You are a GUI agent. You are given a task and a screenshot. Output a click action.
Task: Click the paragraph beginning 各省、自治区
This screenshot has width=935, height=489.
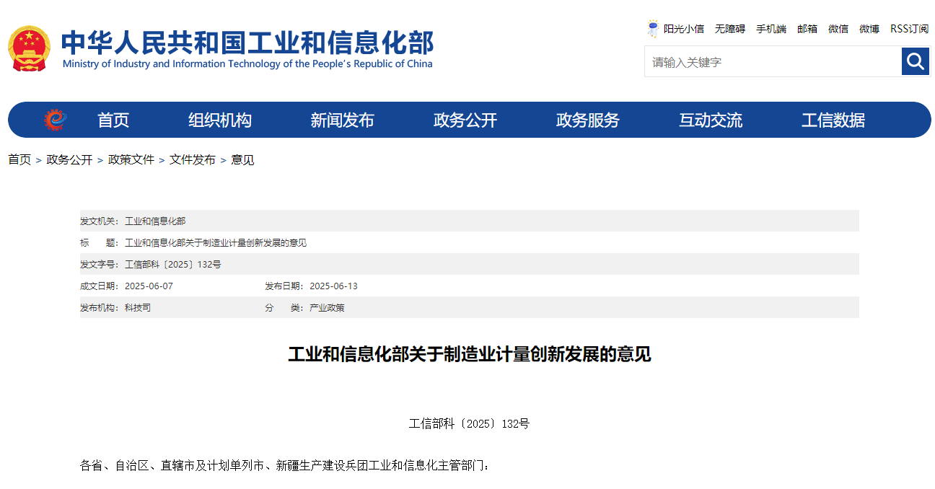click(x=284, y=465)
